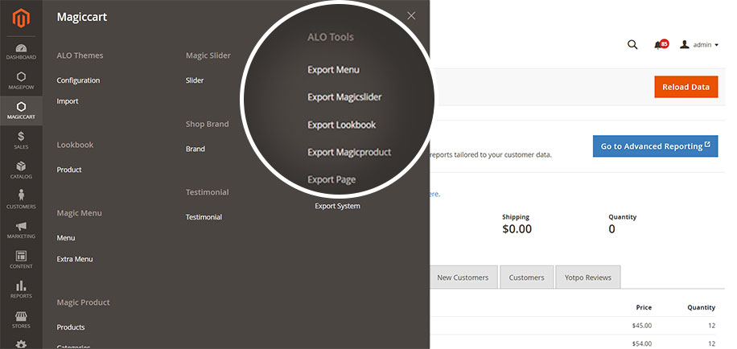Click the search magnifier icon
Image resolution: width=737 pixels, height=349 pixels.
point(632,44)
